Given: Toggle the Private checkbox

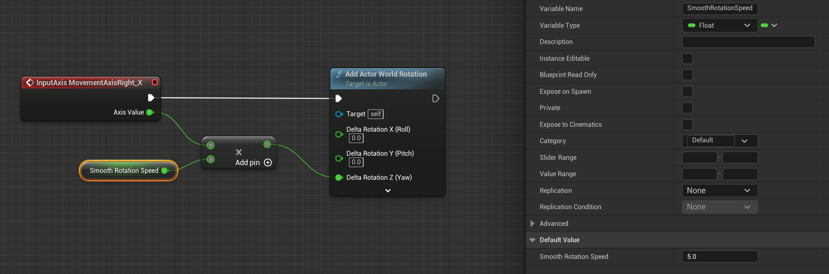Looking at the screenshot, I should 687,108.
